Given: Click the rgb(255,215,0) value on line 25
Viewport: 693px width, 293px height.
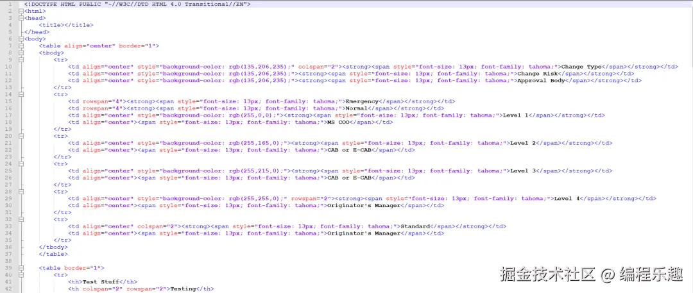Looking at the screenshot, I should tap(255, 171).
